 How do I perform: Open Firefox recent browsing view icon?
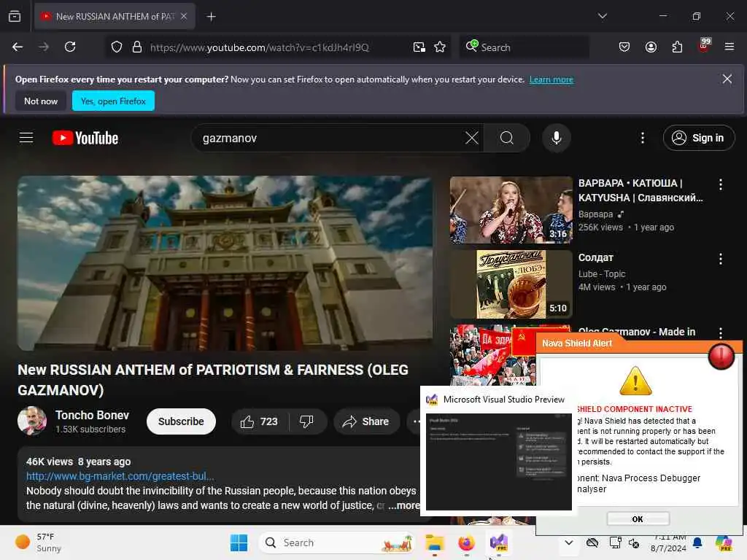point(15,16)
